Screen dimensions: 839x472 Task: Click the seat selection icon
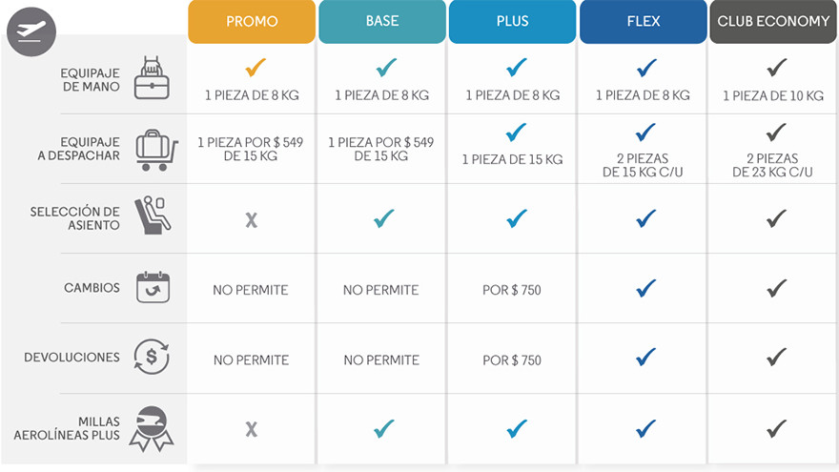point(152,216)
